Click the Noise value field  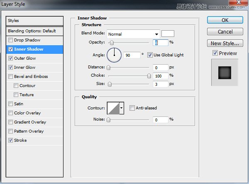[x=160, y=120]
